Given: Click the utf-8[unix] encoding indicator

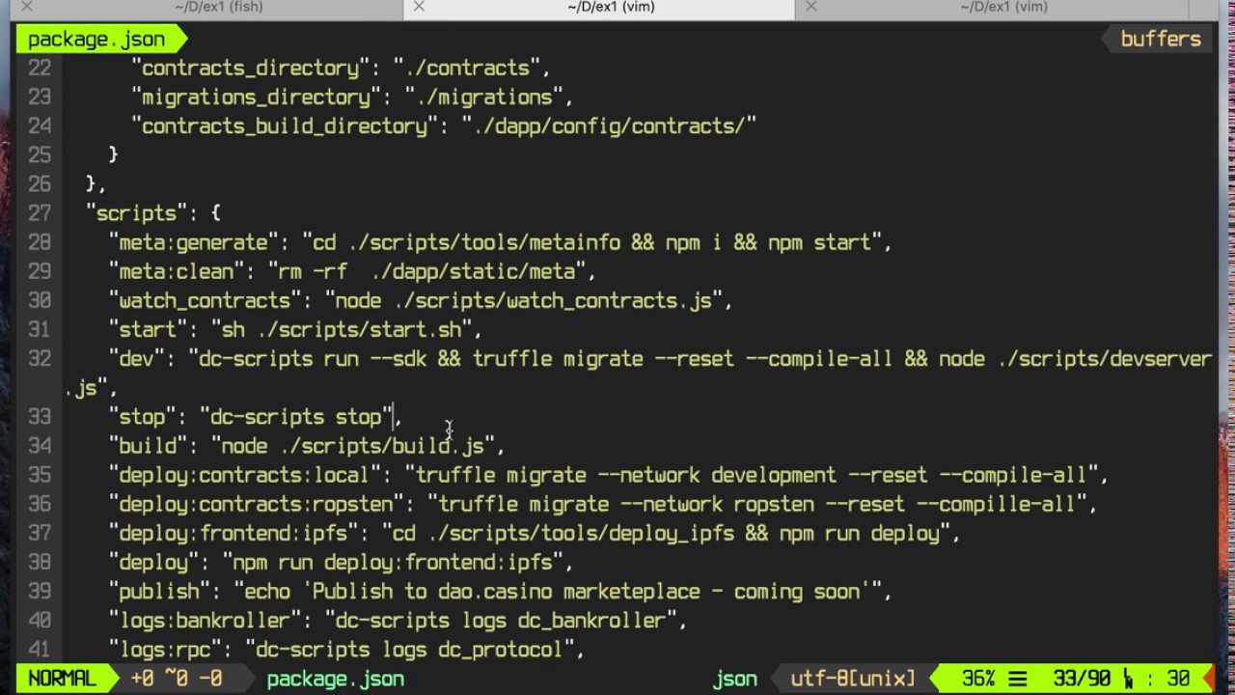Looking at the screenshot, I should pos(853,679).
